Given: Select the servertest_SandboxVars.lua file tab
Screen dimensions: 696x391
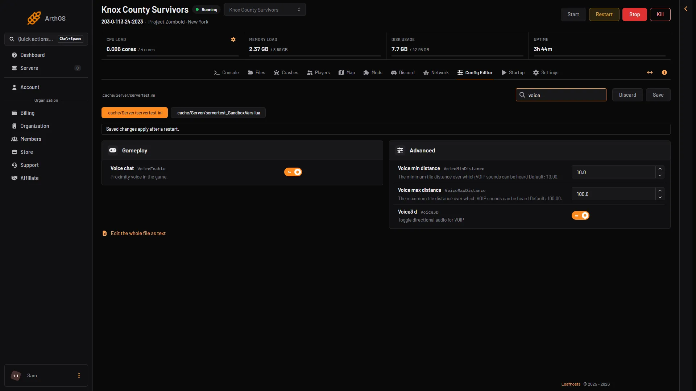Looking at the screenshot, I should [218, 113].
